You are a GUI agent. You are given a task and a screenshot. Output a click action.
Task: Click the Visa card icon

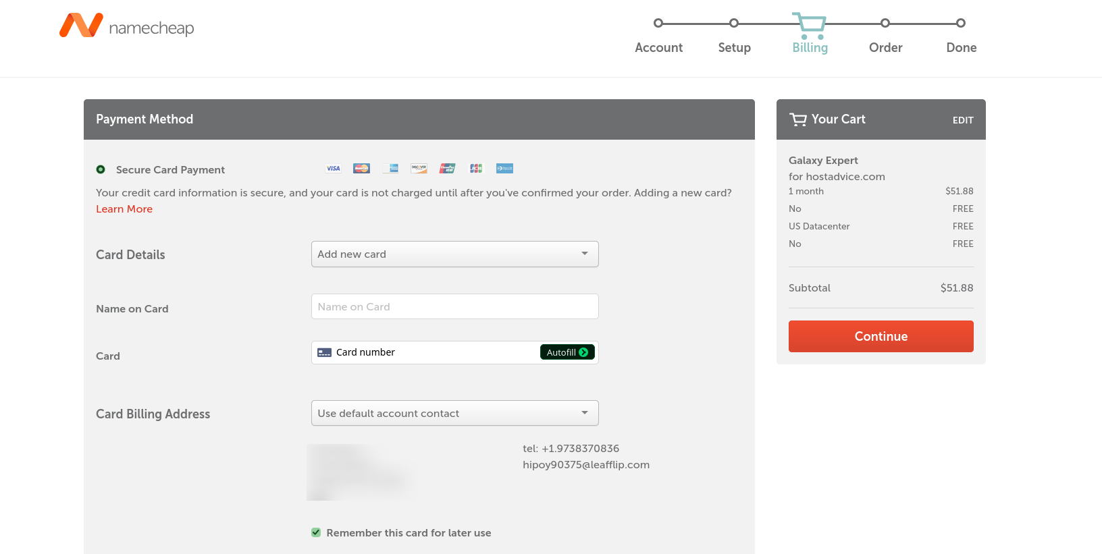coord(334,169)
